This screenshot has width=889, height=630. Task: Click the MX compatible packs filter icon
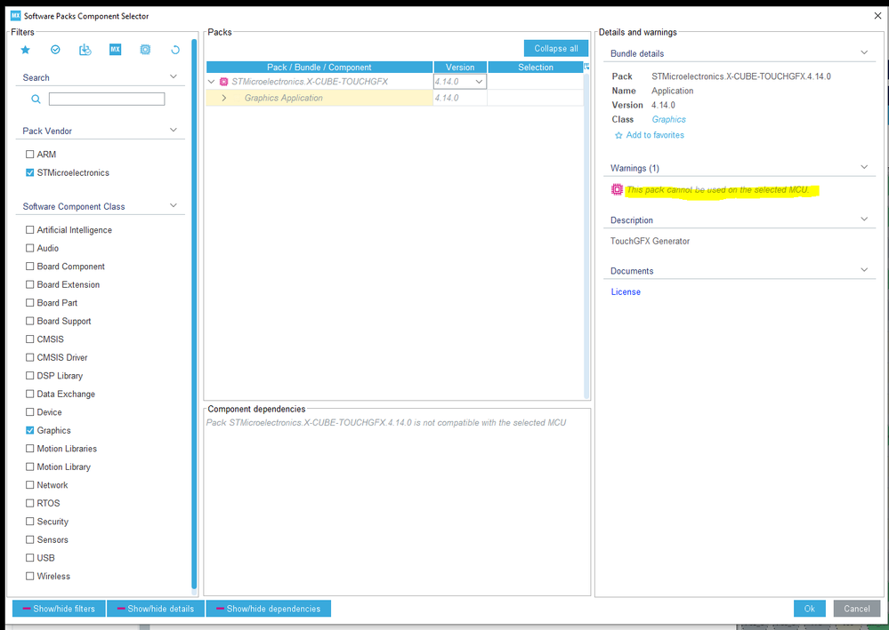(115, 50)
